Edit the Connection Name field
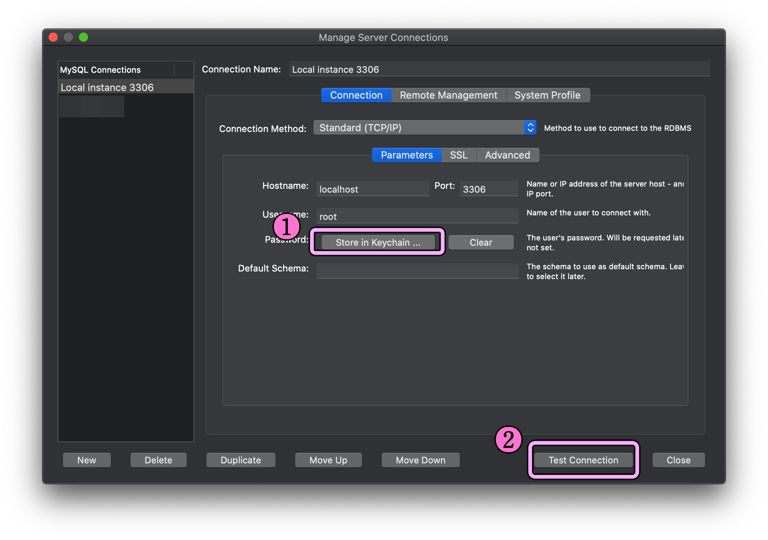Image resolution: width=768 pixels, height=540 pixels. tap(499, 69)
